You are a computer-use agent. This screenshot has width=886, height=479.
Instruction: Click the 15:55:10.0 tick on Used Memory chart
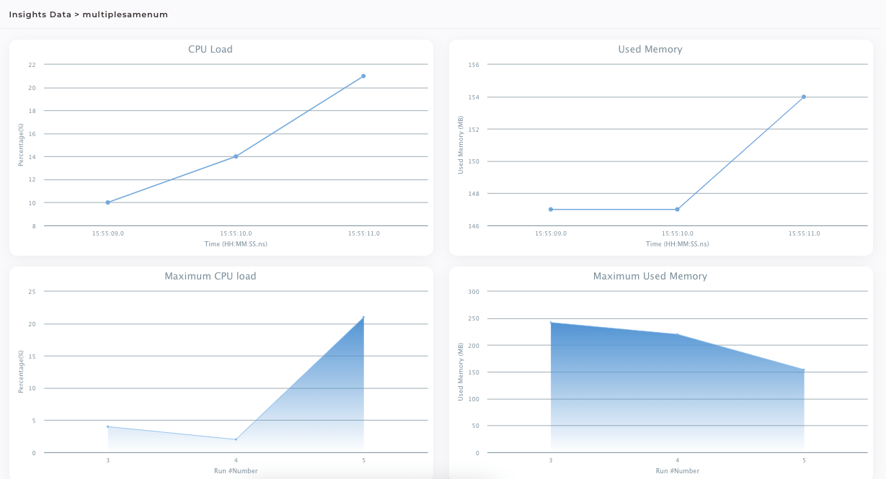[676, 233]
